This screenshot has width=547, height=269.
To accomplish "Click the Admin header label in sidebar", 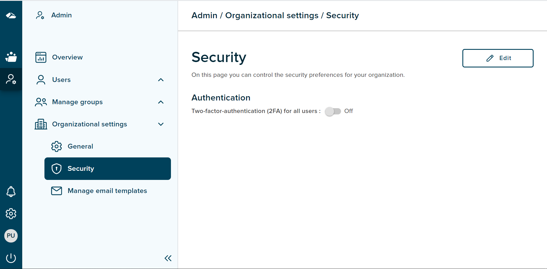I will click(x=61, y=15).
